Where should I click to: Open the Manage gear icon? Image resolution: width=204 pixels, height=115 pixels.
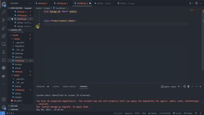coord(4,107)
